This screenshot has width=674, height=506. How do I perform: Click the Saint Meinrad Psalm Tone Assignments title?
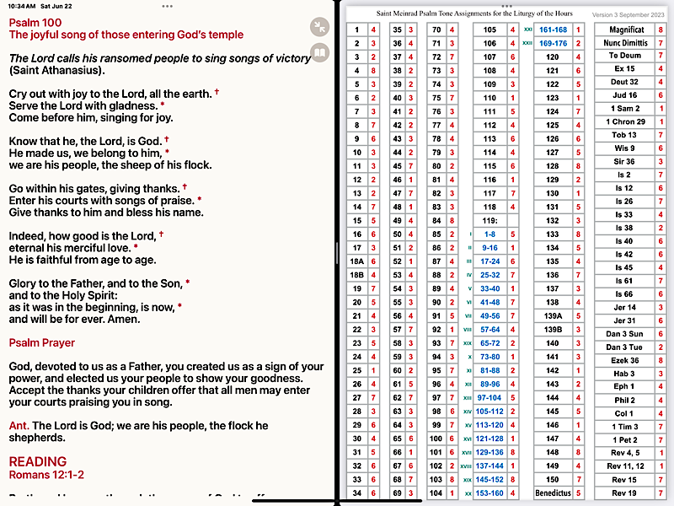[474, 13]
